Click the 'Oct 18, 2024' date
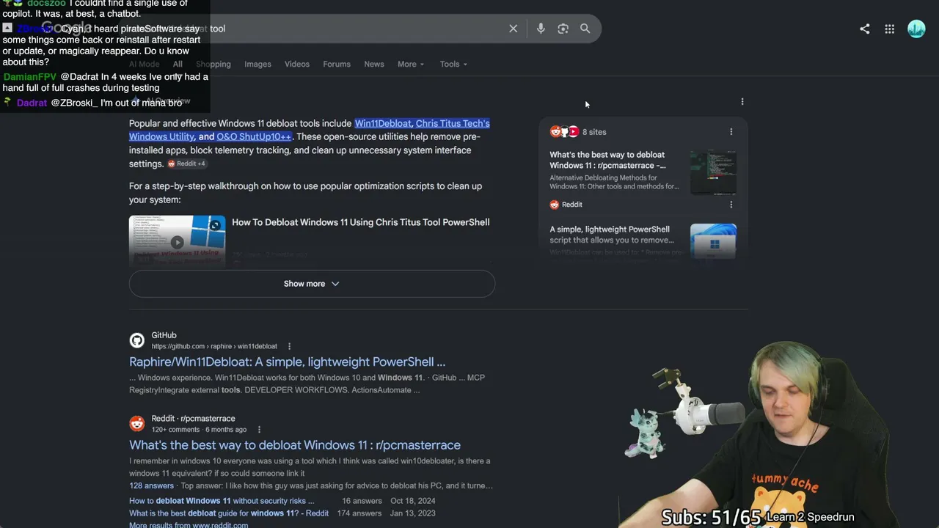Screen dimensions: 939x528 click(x=413, y=501)
